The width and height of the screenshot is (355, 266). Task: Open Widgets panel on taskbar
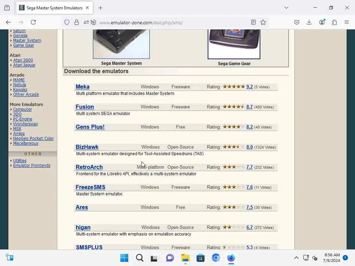click(9, 257)
